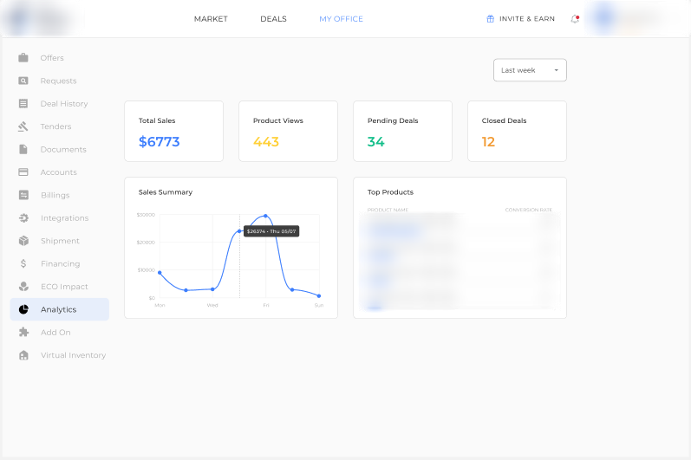Image resolution: width=691 pixels, height=460 pixels.
Task: Open the notifications bell
Action: click(575, 19)
